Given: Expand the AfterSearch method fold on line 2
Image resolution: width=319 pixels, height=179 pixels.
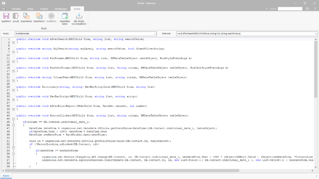Looking at the screenshot, I should [14, 43].
